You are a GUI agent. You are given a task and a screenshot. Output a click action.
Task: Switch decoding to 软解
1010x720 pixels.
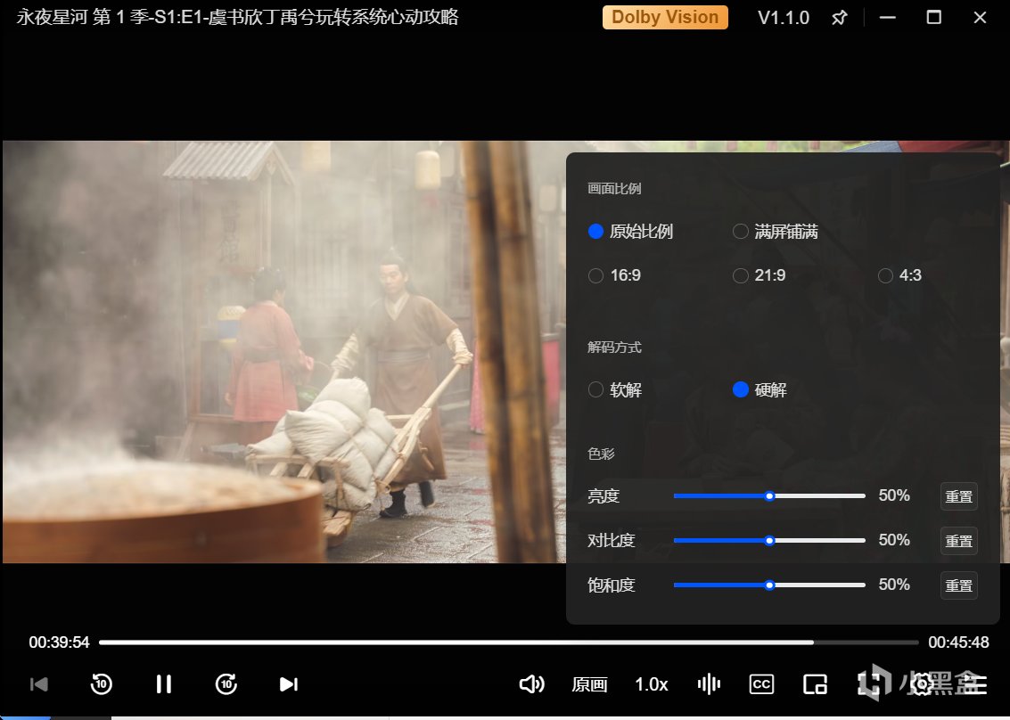pos(615,389)
